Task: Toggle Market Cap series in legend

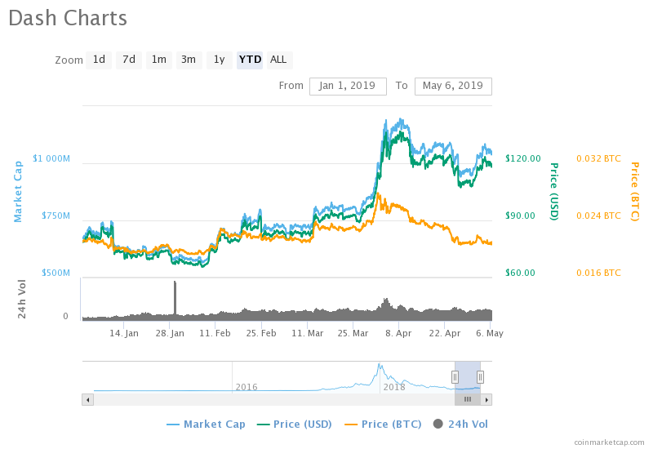Action: (206, 425)
